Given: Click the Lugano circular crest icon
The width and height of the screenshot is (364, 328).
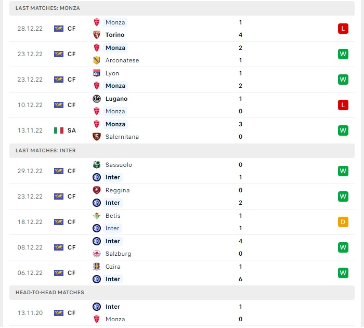Looking at the screenshot, I should coord(97,99).
